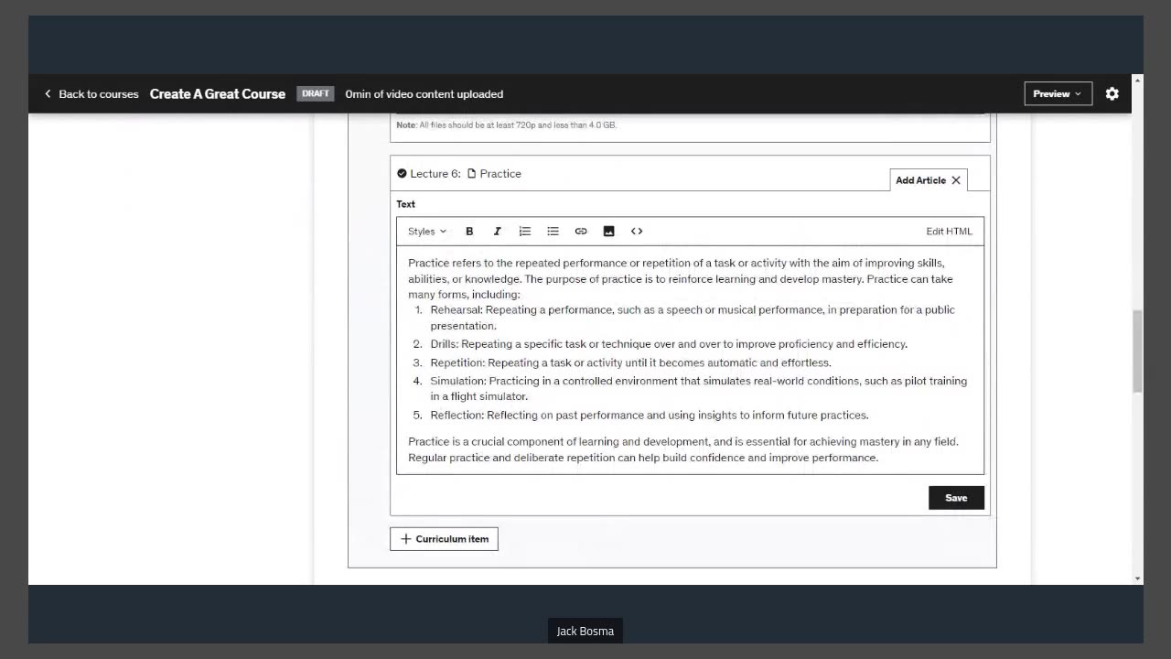Click the 'Rehearsal' list item text
Viewport: 1171px width, 659px height.
coord(693,318)
